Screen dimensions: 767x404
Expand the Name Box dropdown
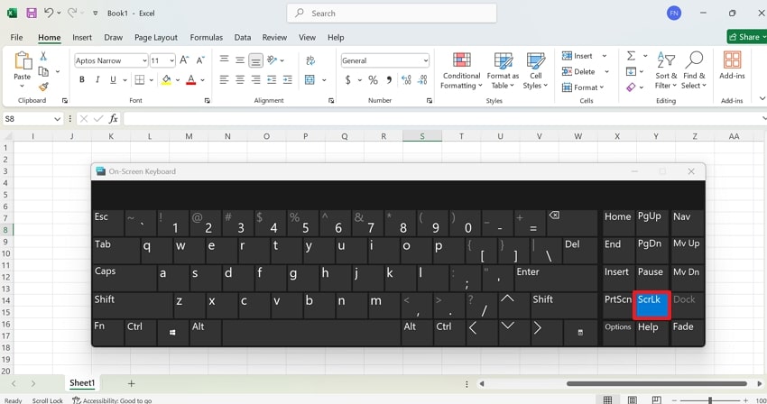pyautogui.click(x=57, y=119)
